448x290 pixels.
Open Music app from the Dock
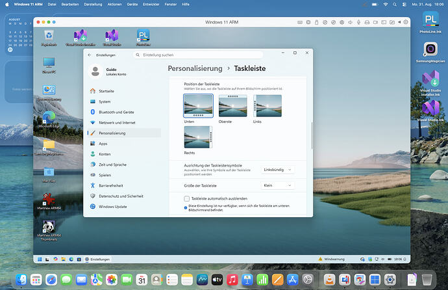click(x=232, y=280)
